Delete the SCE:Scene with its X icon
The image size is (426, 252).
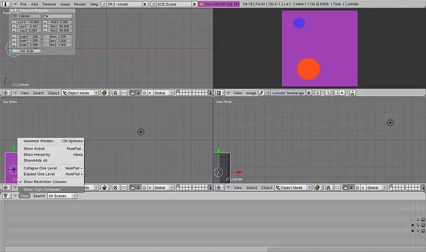click(194, 4)
